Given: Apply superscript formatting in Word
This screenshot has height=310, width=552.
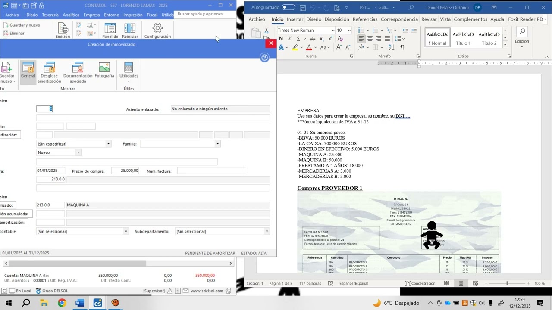Looking at the screenshot, I should [x=330, y=39].
